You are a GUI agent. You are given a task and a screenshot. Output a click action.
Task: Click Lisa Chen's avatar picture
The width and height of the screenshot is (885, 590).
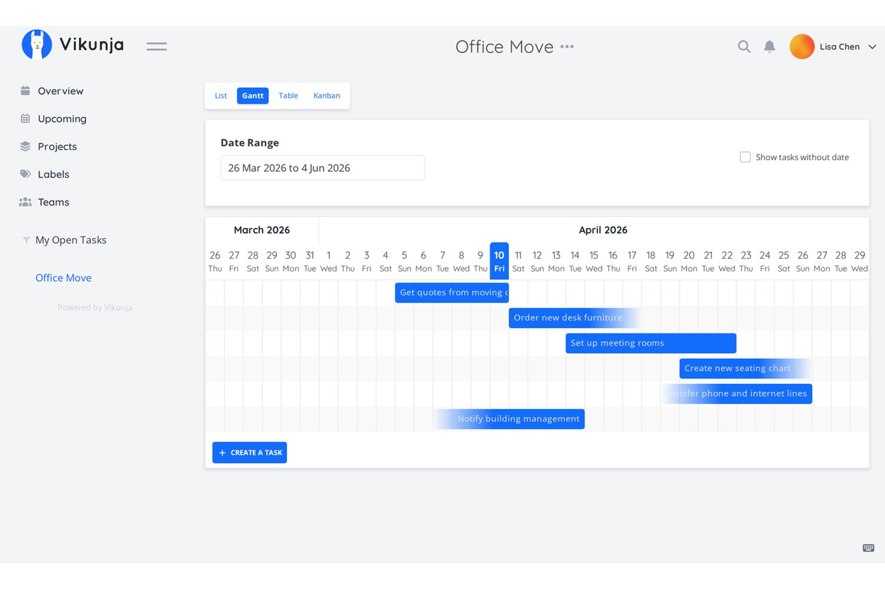[x=802, y=47]
